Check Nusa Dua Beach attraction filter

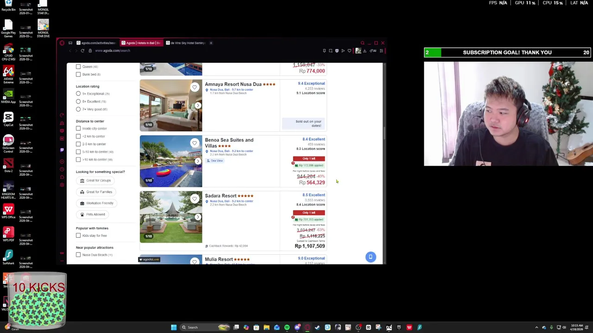78,255
